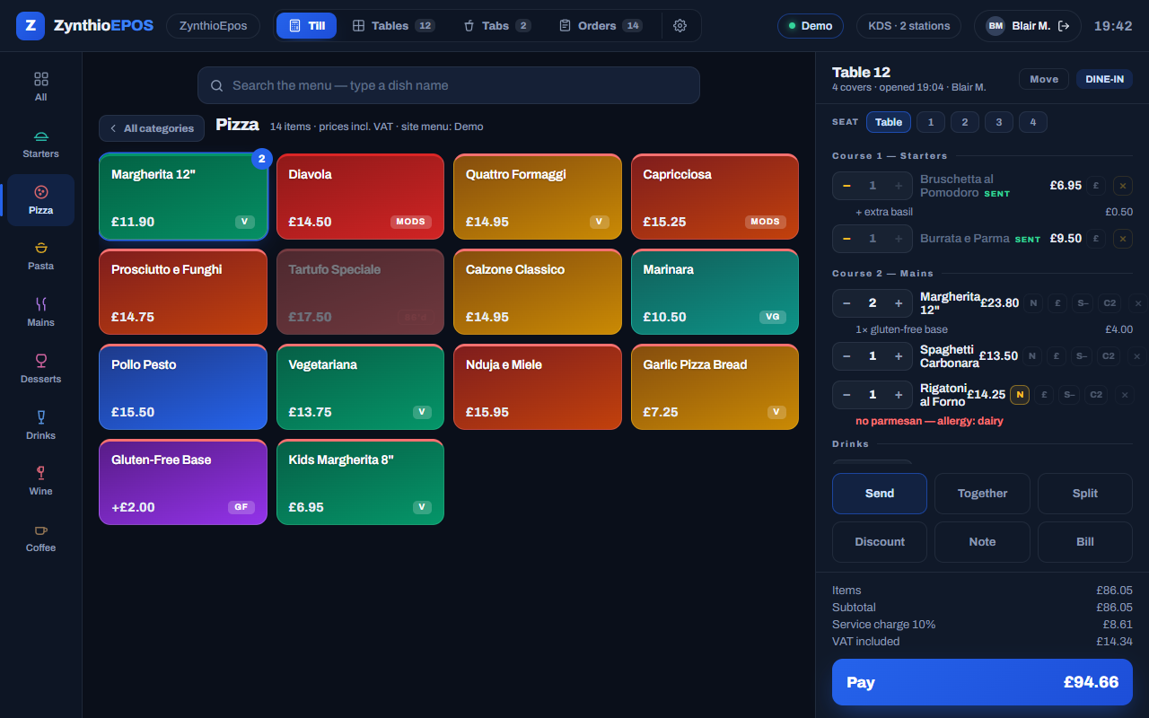Select seat 3 in the seat selector

coord(999,122)
